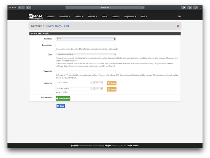Click the Interface field label

coord(48,39)
